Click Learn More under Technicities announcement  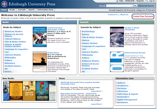pyautogui.click(x=97, y=104)
